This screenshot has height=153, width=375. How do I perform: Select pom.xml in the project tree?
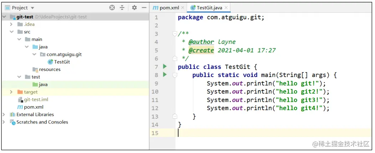(34, 107)
